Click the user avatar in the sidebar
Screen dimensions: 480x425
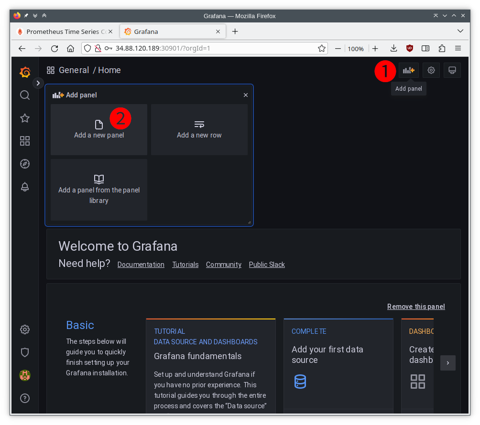(25, 375)
